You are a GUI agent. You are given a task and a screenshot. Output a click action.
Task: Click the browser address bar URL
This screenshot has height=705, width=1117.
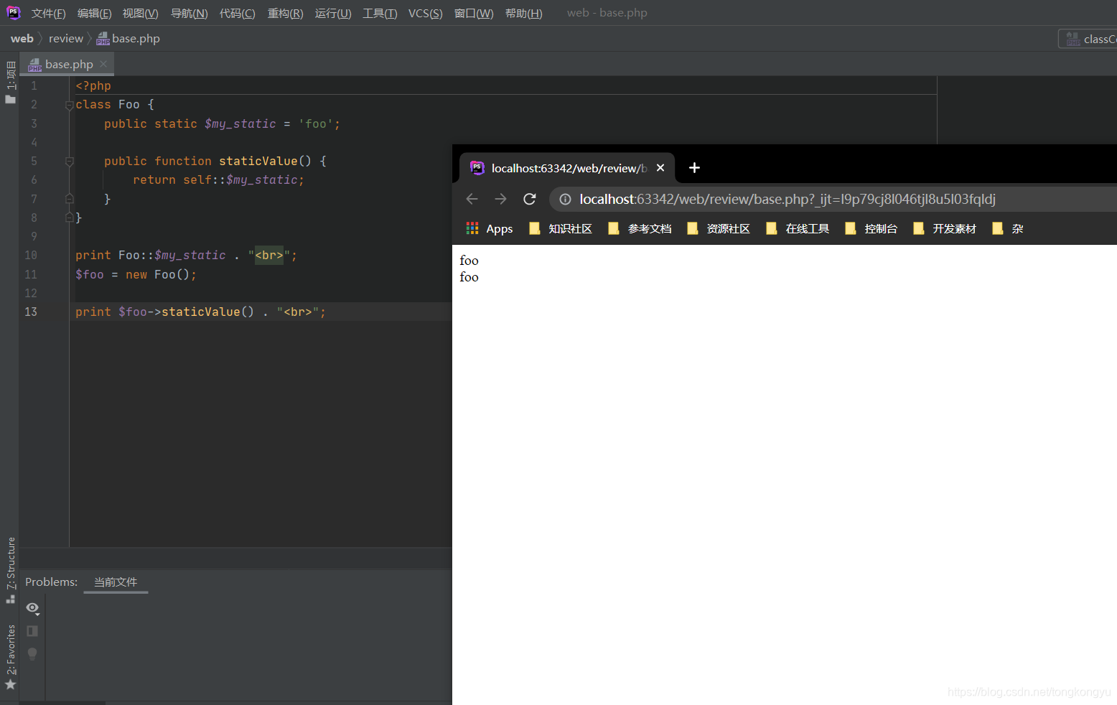pyautogui.click(x=787, y=199)
